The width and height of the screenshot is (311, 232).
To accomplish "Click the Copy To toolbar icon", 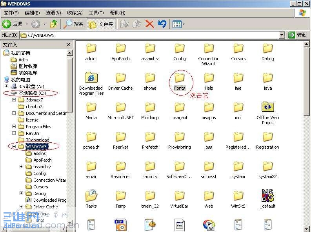I will (136, 24).
